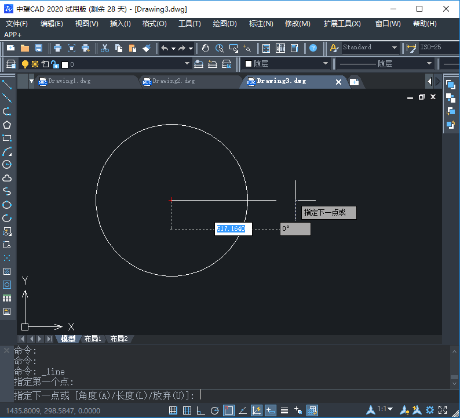The image size is (460, 418).
Task: Switch to Drawing1.dwg tab
Action: pyautogui.click(x=70, y=82)
